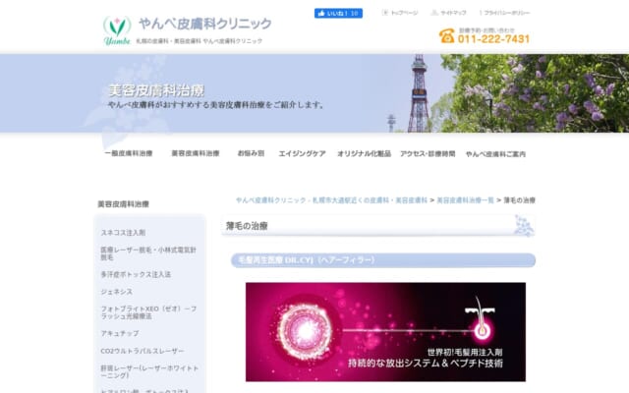The image size is (629, 393).
Task: Open the サイトマップ header link
Action: click(x=453, y=13)
